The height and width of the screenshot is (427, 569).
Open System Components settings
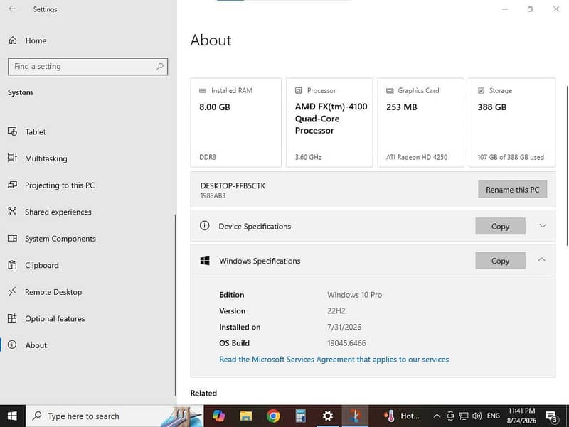(60, 239)
